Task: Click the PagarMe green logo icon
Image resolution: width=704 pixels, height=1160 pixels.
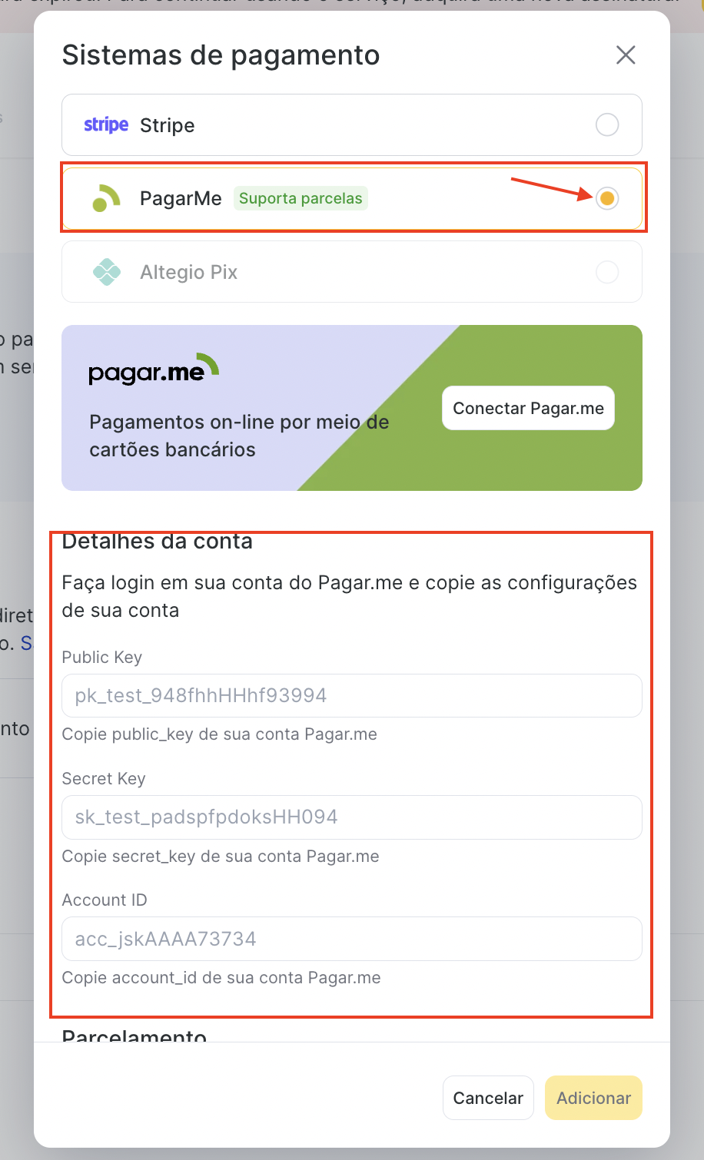Action: (x=106, y=198)
